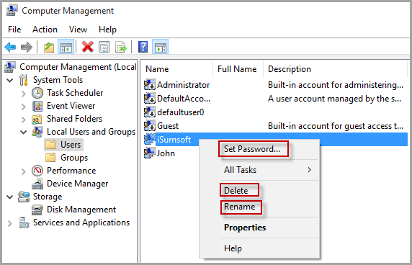The image size is (412, 265).
Task: Expand the Services and Applications node
Action: tap(10, 223)
